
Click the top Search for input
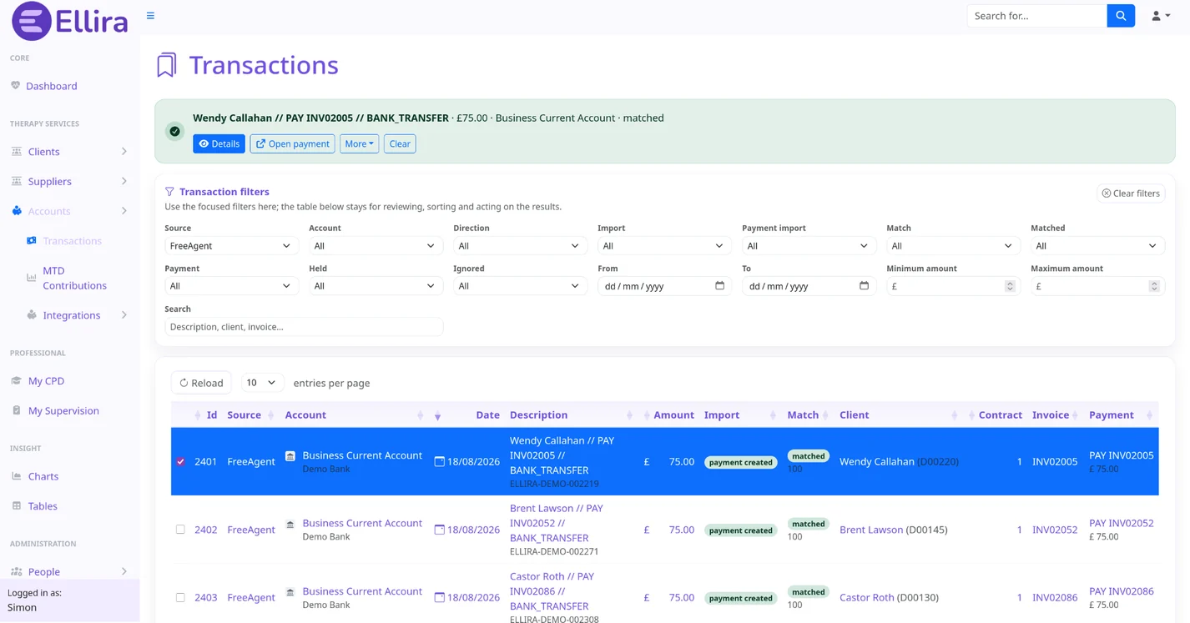pyautogui.click(x=1036, y=16)
